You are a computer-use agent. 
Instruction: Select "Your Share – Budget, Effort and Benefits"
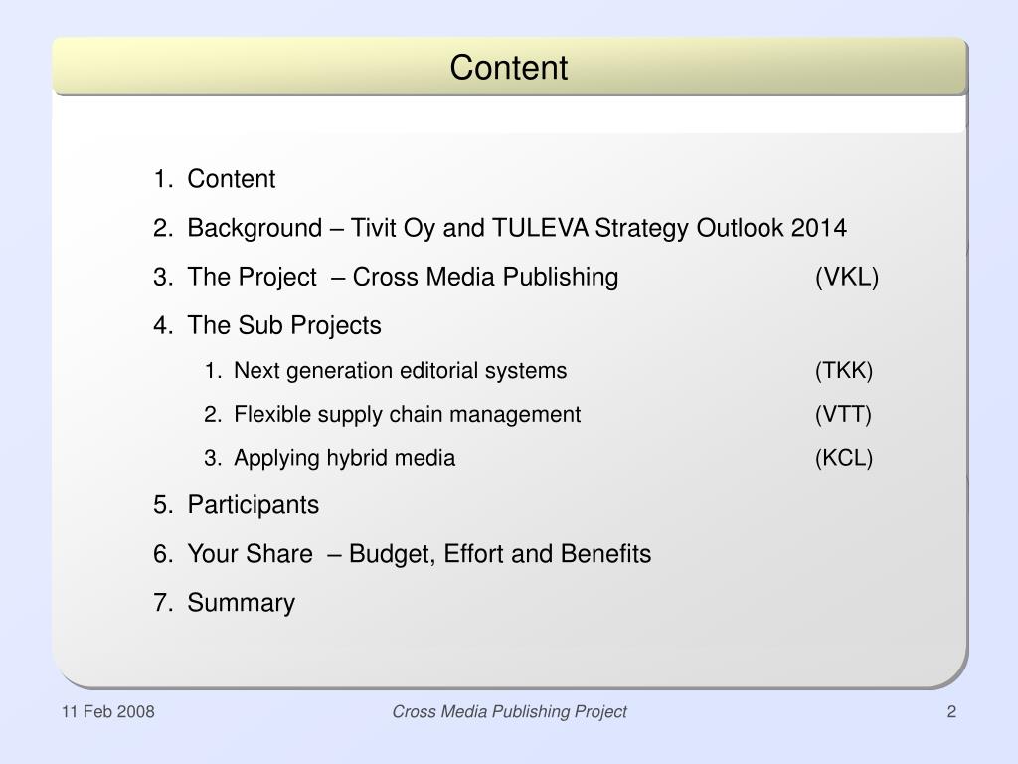[x=419, y=554]
